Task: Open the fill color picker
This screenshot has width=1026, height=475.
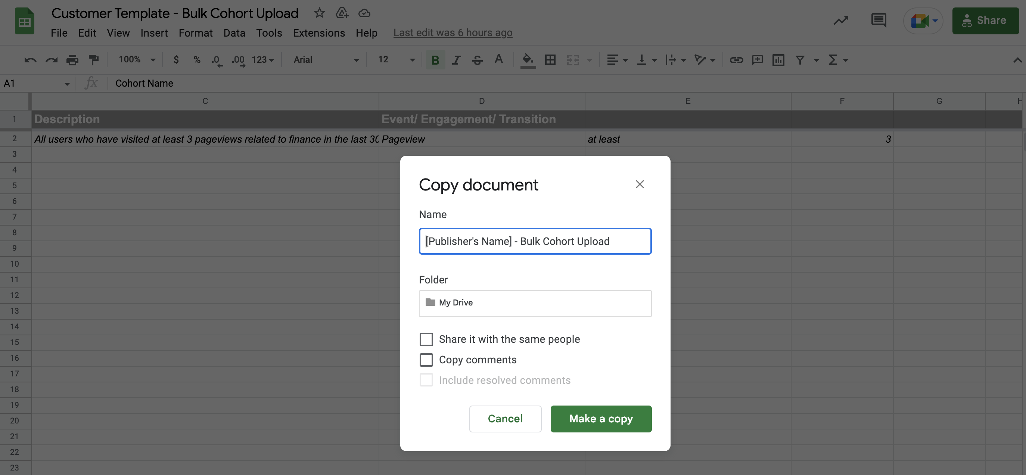Action: (528, 60)
